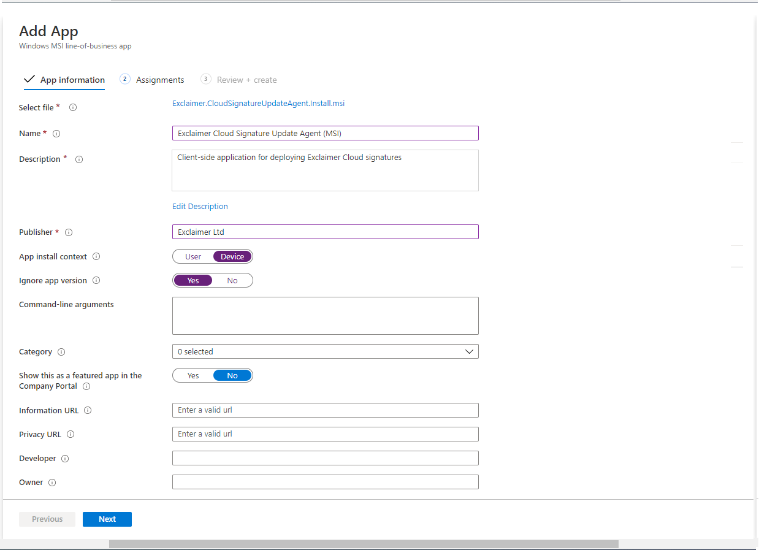The width and height of the screenshot is (759, 550).
Task: Click the Category info icon
Action: click(61, 351)
